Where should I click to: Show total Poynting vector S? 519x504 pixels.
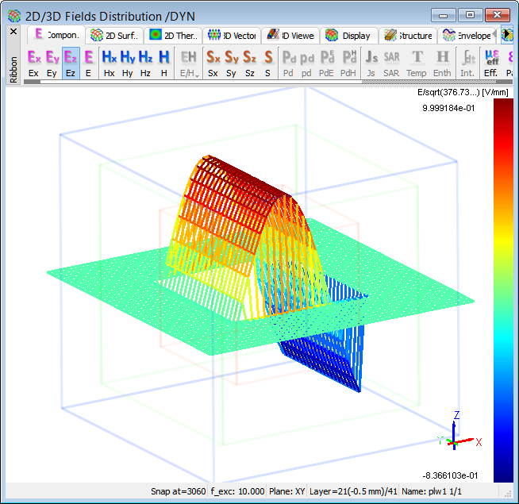tap(268, 63)
